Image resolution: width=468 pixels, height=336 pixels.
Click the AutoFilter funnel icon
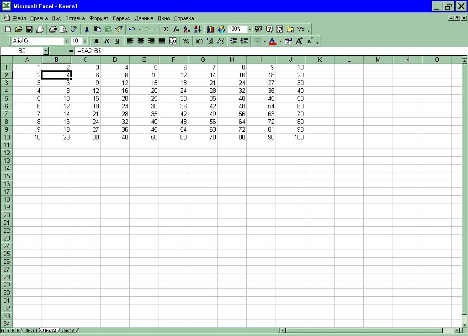pyautogui.click(x=301, y=29)
